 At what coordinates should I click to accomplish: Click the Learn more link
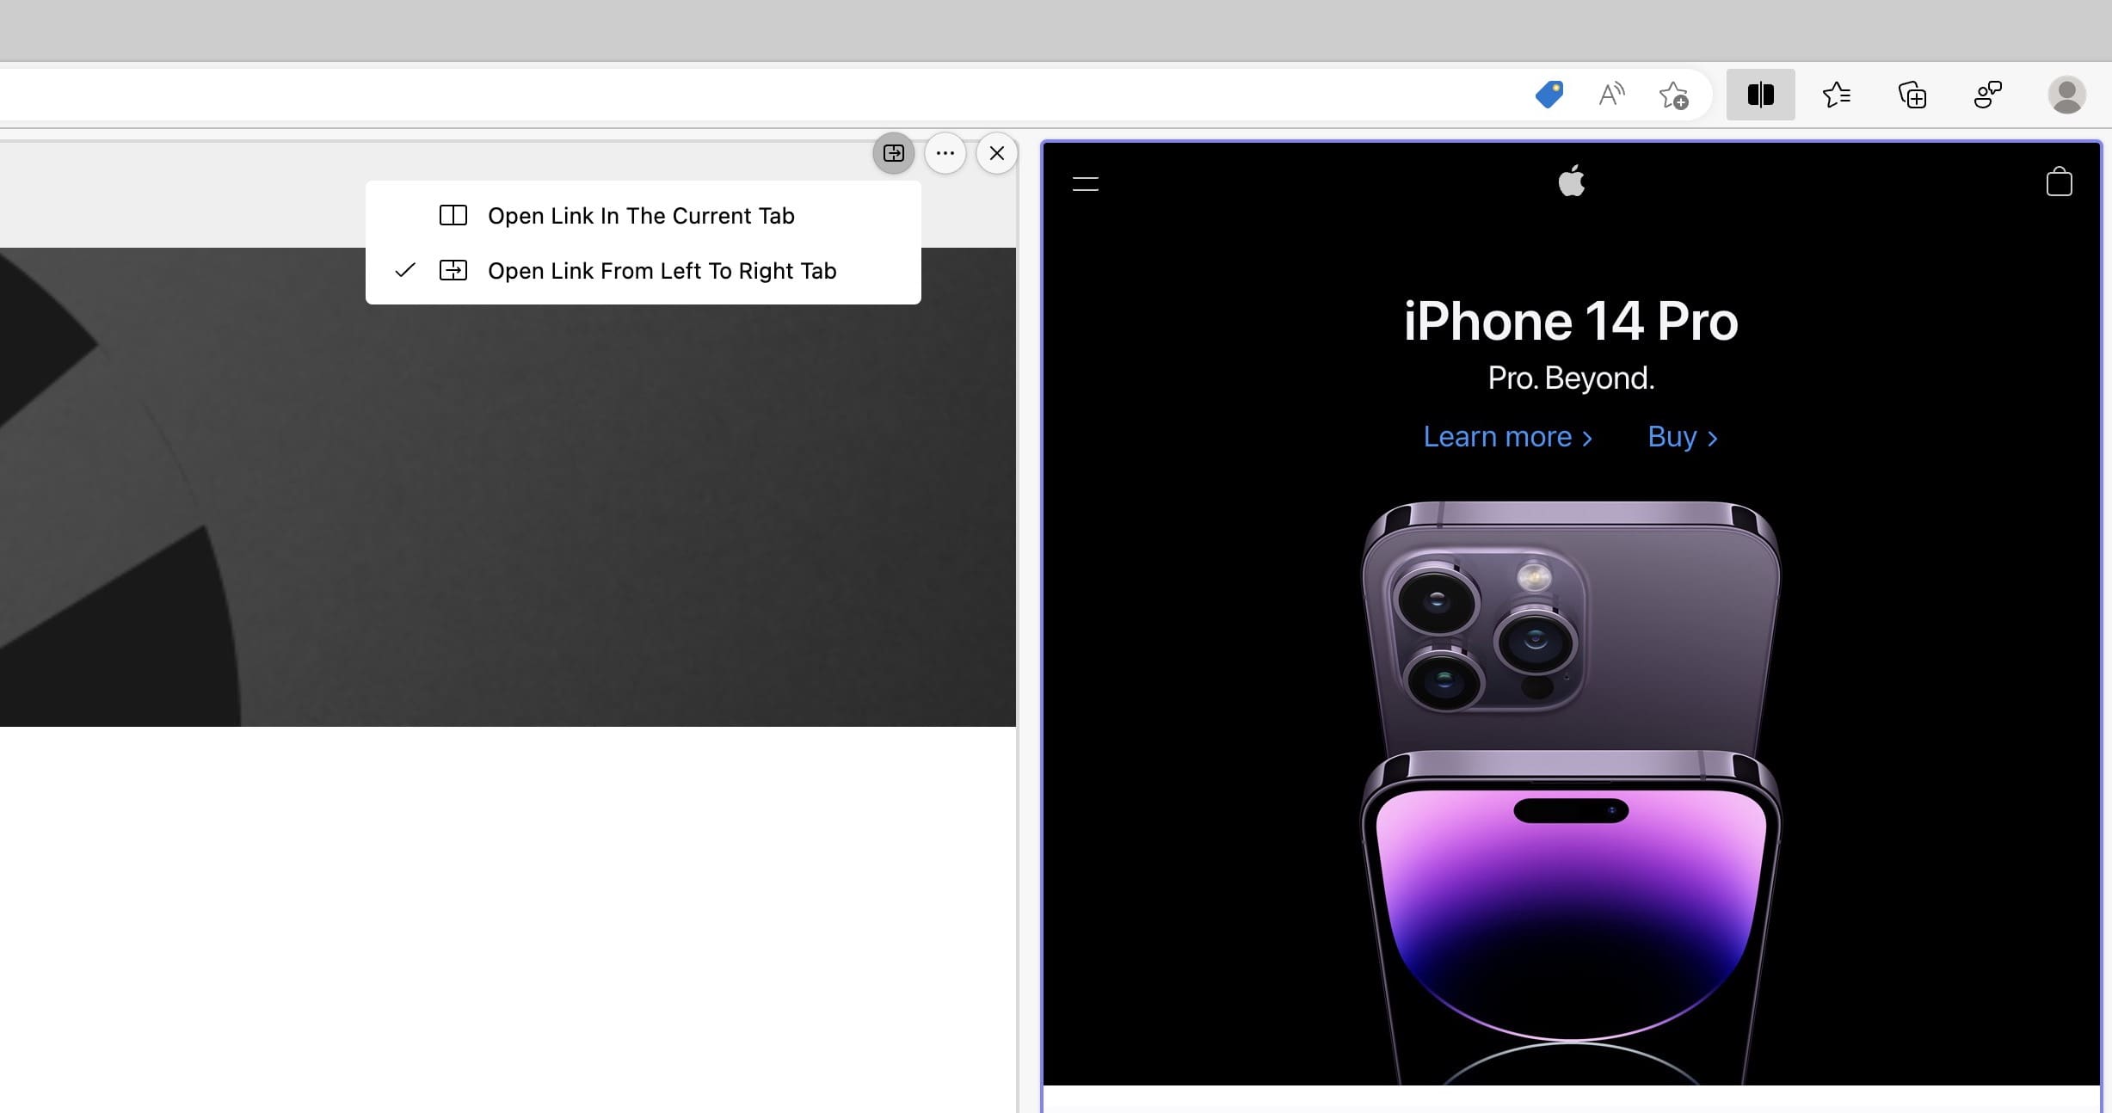(1508, 437)
